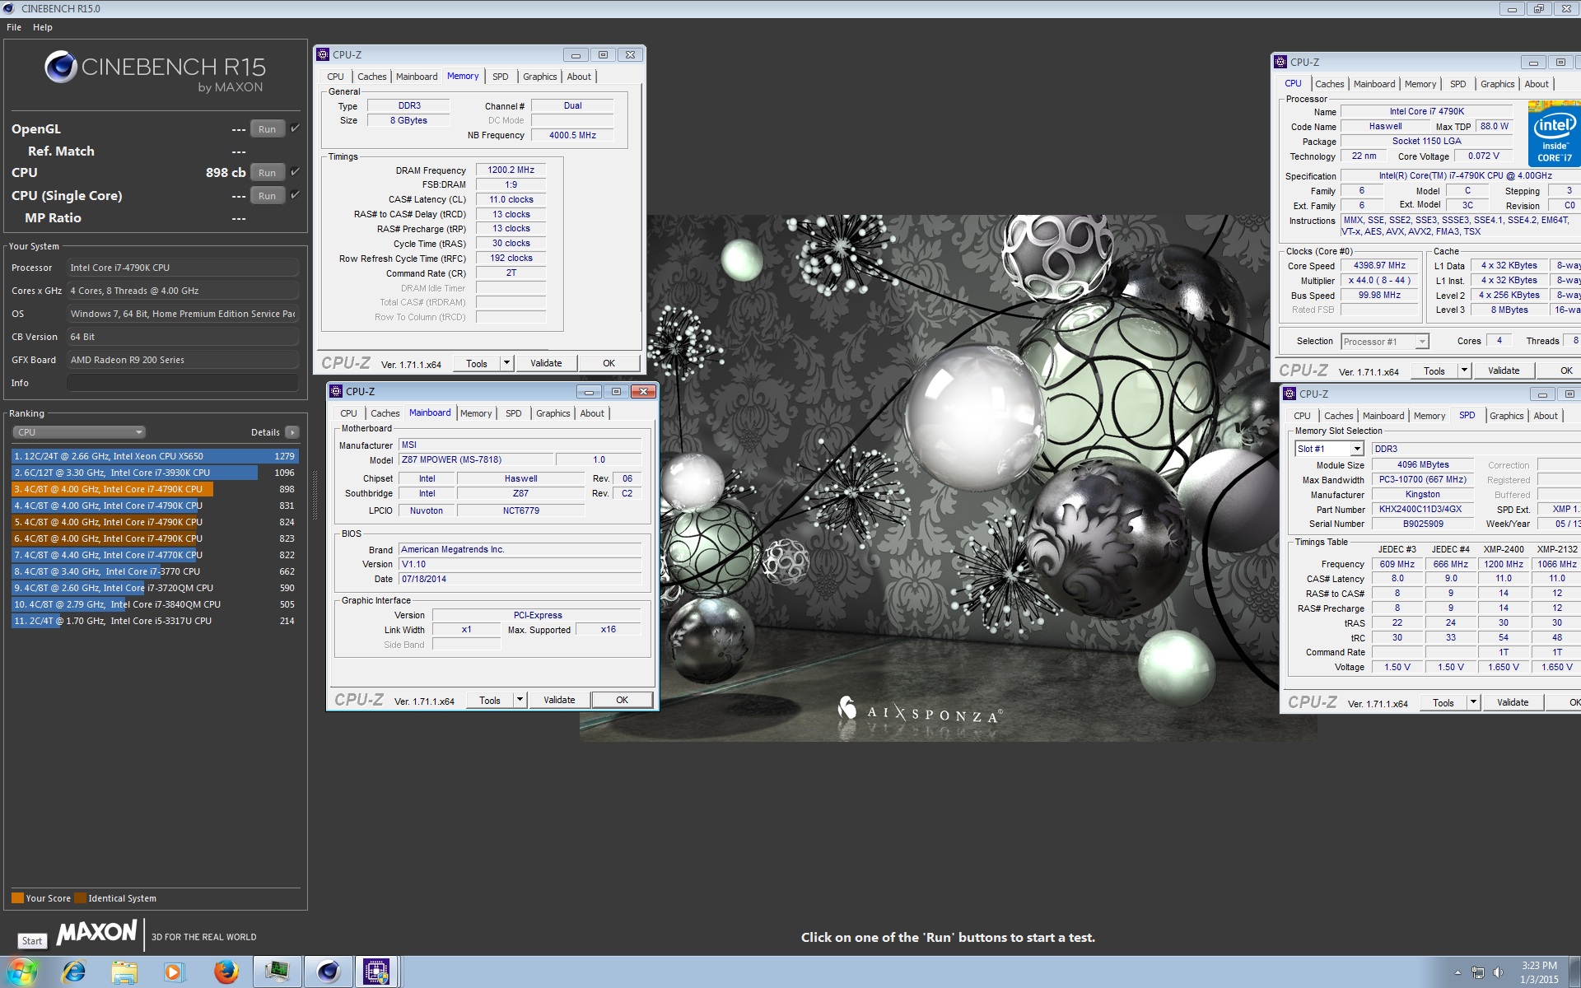Click Validate in the Memory window
Image resolution: width=1581 pixels, height=988 pixels.
pos(546,363)
